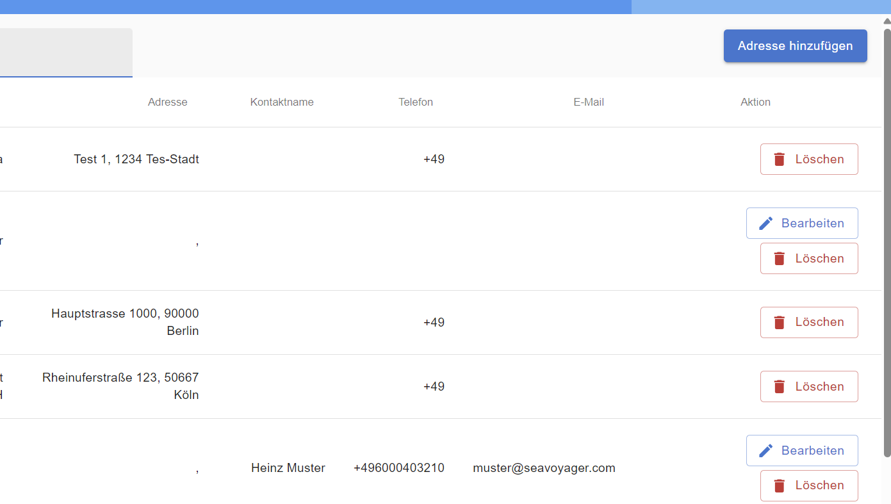Click the muster@seavoyager.com email cell
891x504 pixels.
pos(544,468)
